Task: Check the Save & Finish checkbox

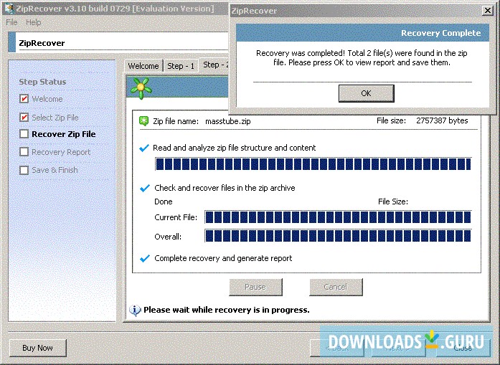Action: click(x=24, y=170)
